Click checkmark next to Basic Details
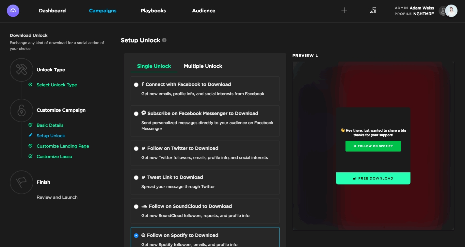Image resolution: width=465 pixels, height=247 pixels. [30, 125]
